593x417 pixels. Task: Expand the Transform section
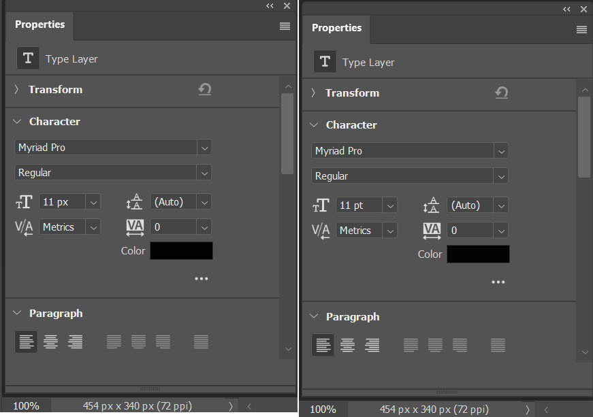(x=15, y=89)
